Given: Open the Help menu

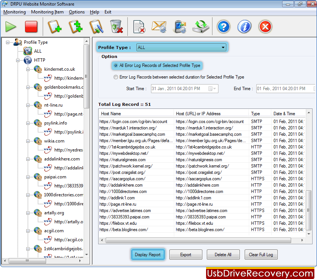Looking at the screenshot, I should tap(94, 12).
